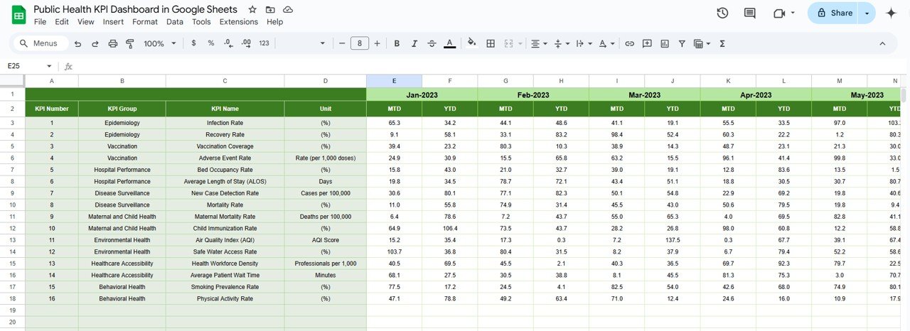The height and width of the screenshot is (331, 910).
Task: Open the 123 number format menu
Action: coord(264,43)
